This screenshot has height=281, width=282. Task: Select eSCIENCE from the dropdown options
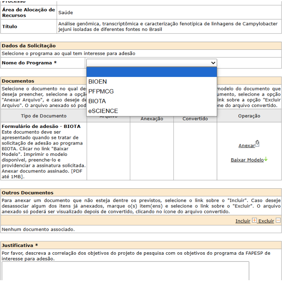pos(103,111)
